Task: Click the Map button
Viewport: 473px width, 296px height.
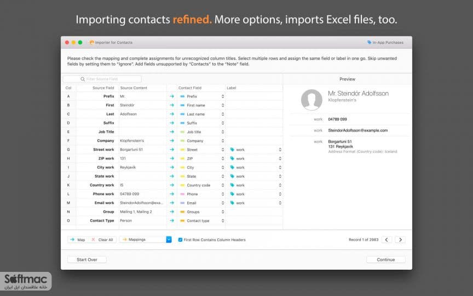Action: click(x=78, y=240)
